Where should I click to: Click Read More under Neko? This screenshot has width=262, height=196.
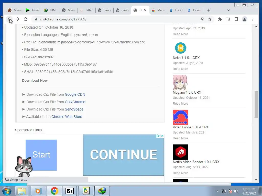coord(180,69)
